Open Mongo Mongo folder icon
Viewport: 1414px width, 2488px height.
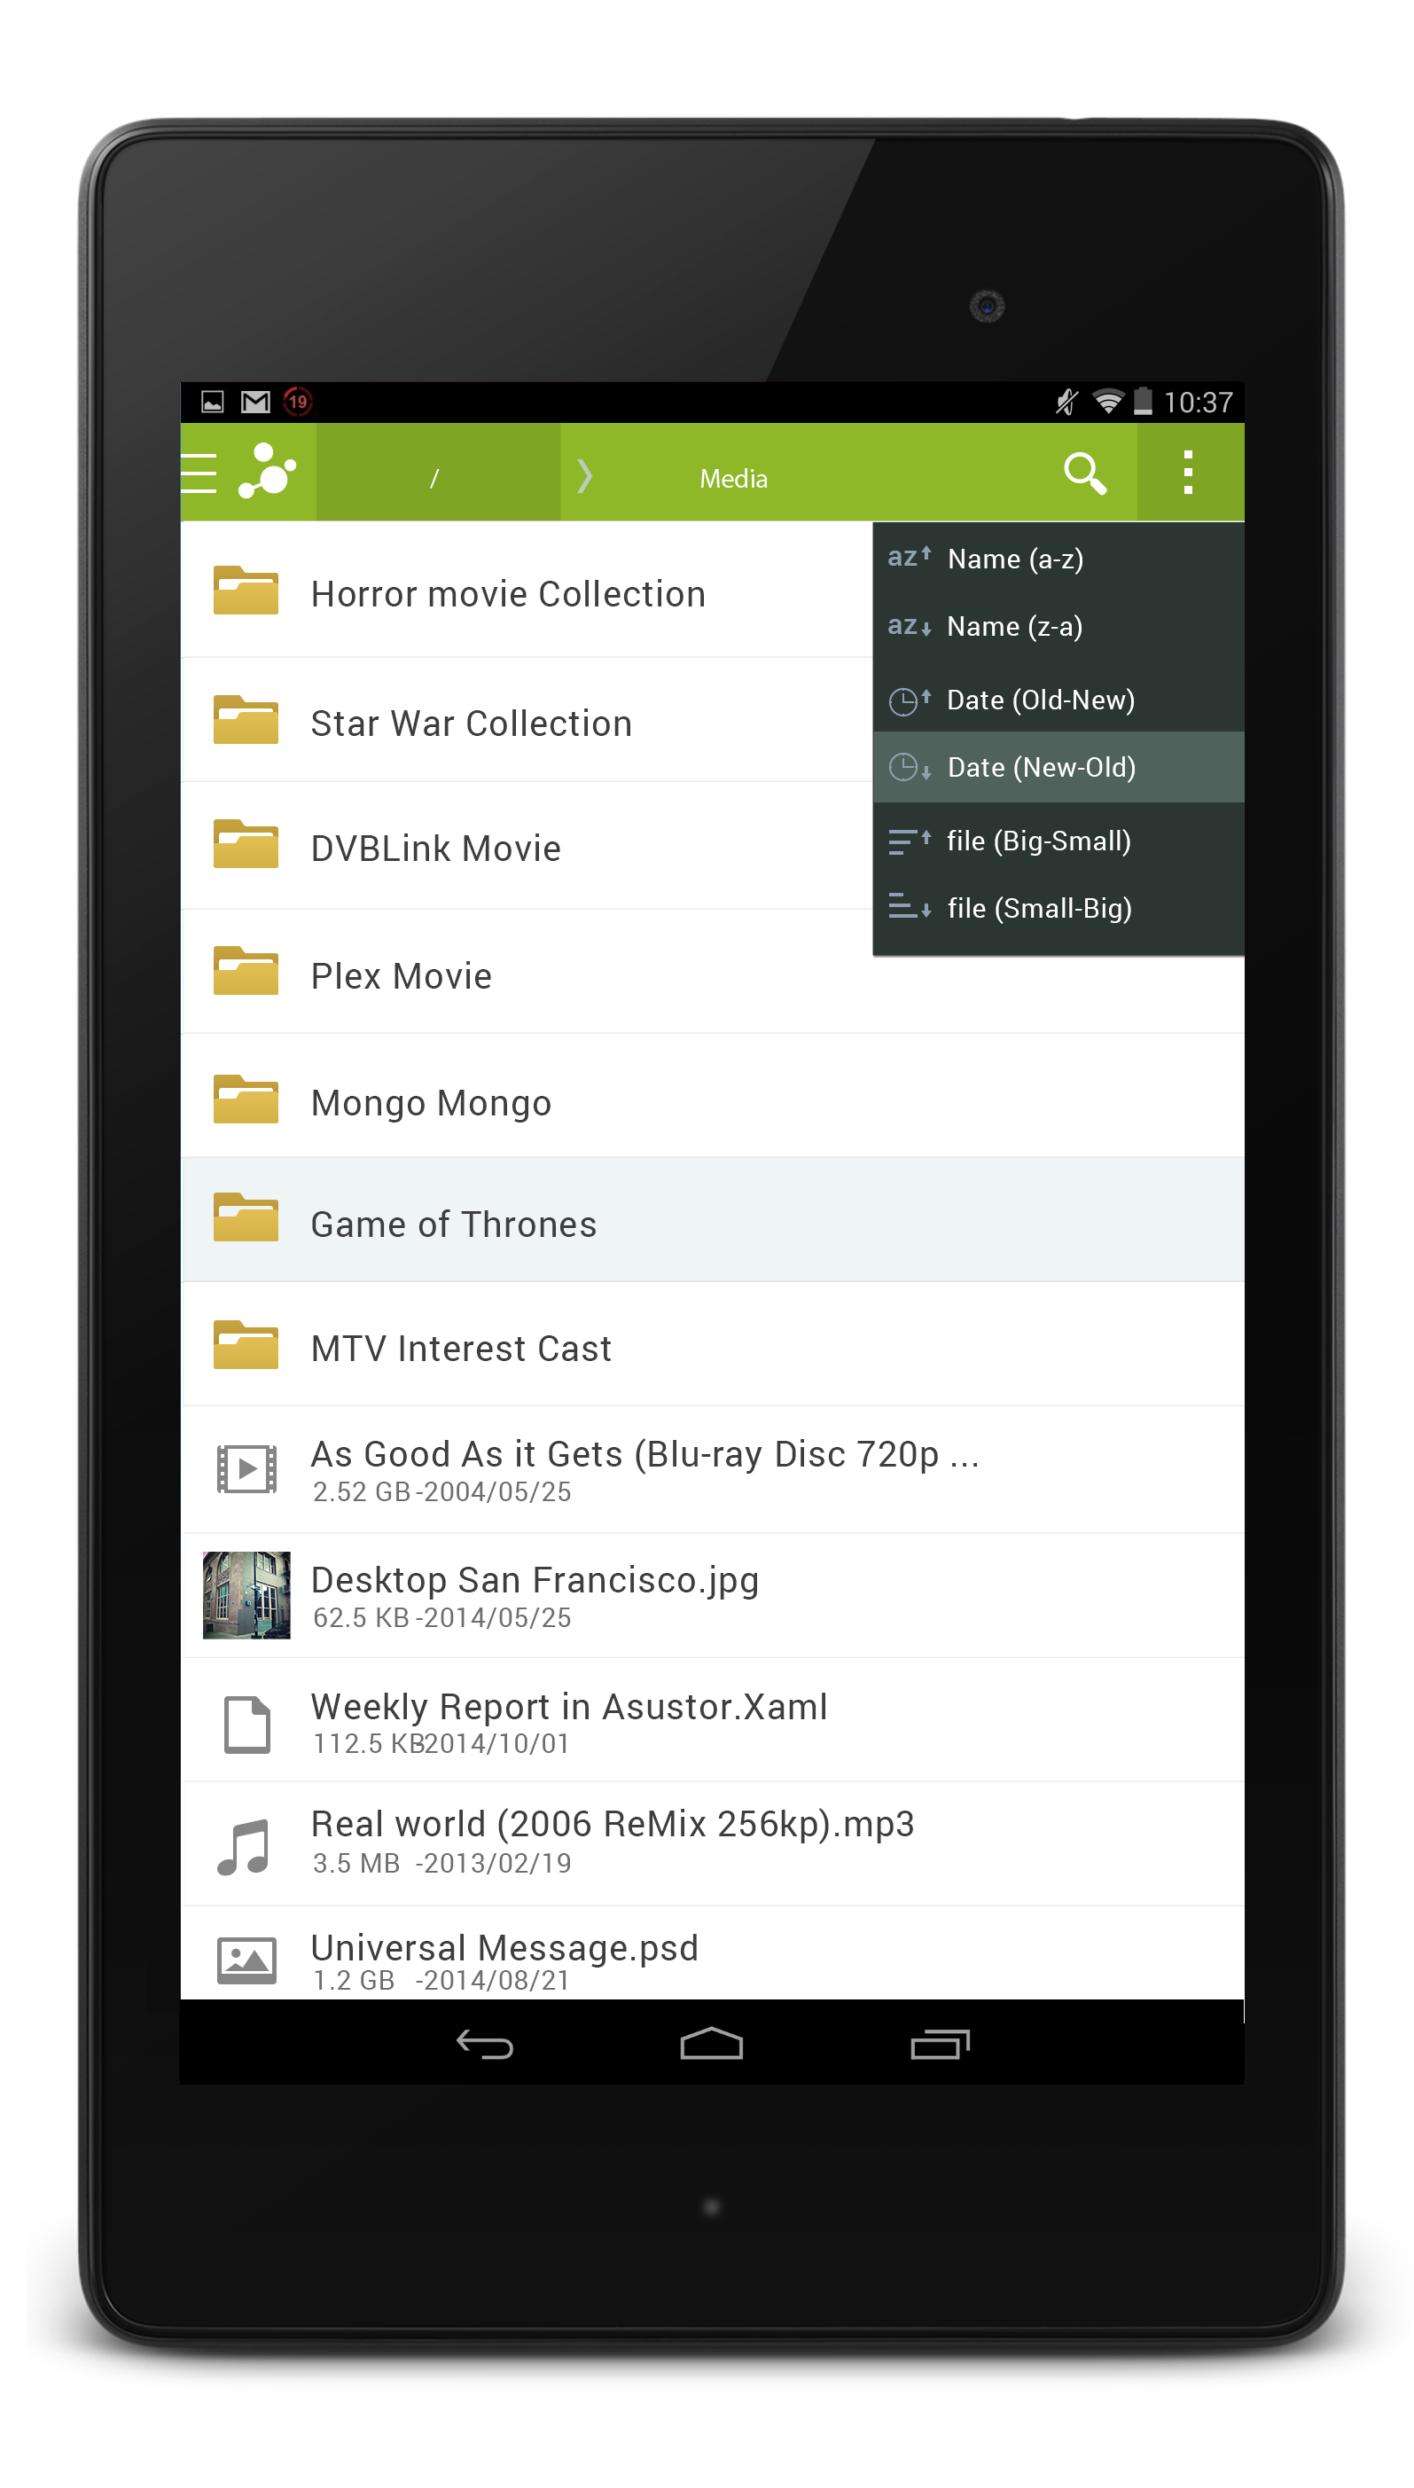(x=246, y=1099)
